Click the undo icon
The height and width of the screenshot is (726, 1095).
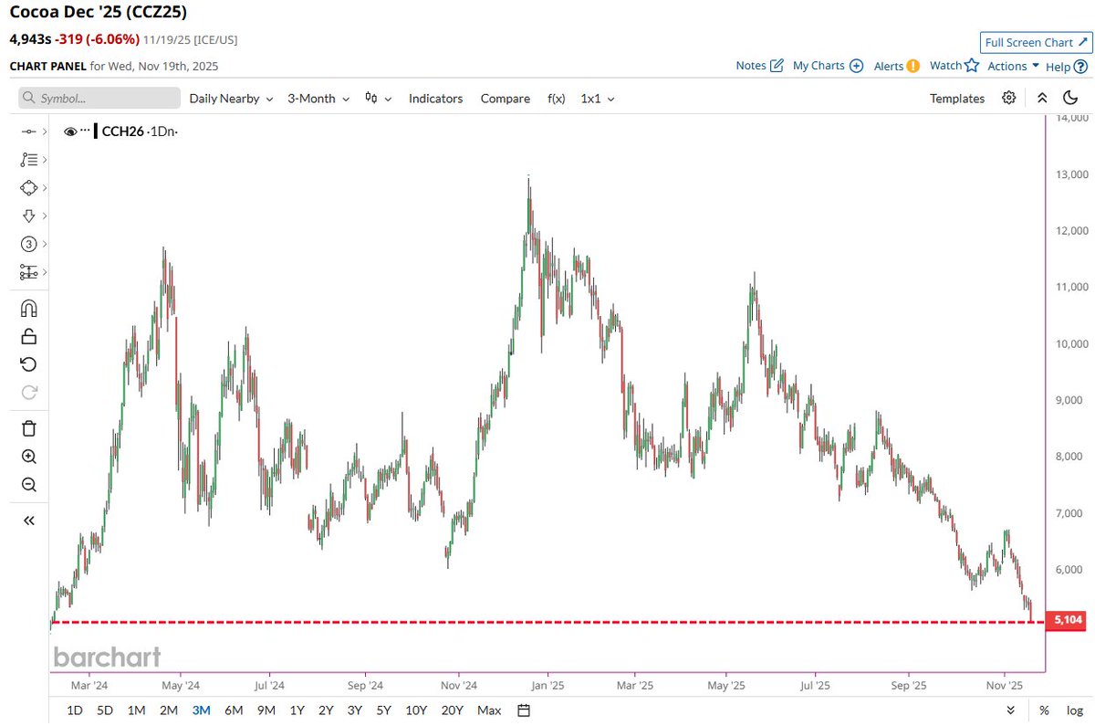click(x=28, y=364)
